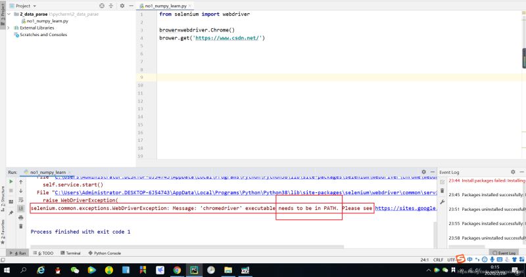Open the 6: TODO tool tab

pyautogui.click(x=43, y=253)
